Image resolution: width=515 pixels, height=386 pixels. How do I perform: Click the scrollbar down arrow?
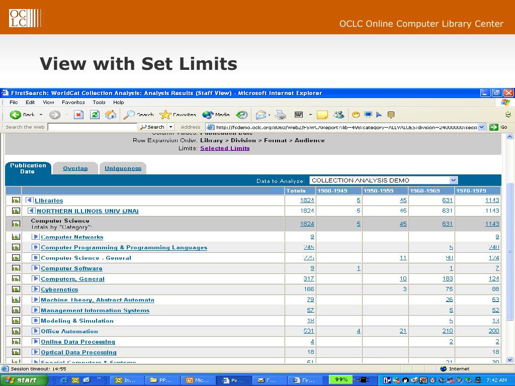coord(509,359)
